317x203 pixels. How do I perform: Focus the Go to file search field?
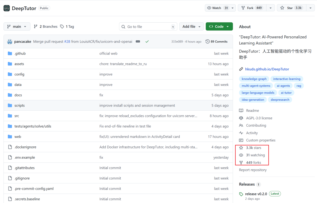(148, 26)
